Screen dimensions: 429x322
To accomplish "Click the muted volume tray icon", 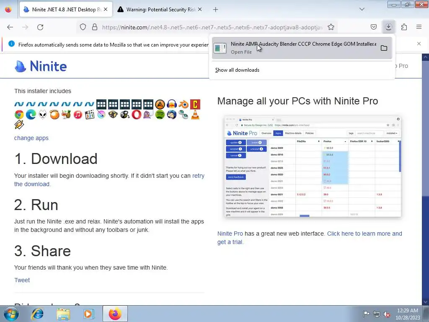I will pyautogui.click(x=387, y=314).
